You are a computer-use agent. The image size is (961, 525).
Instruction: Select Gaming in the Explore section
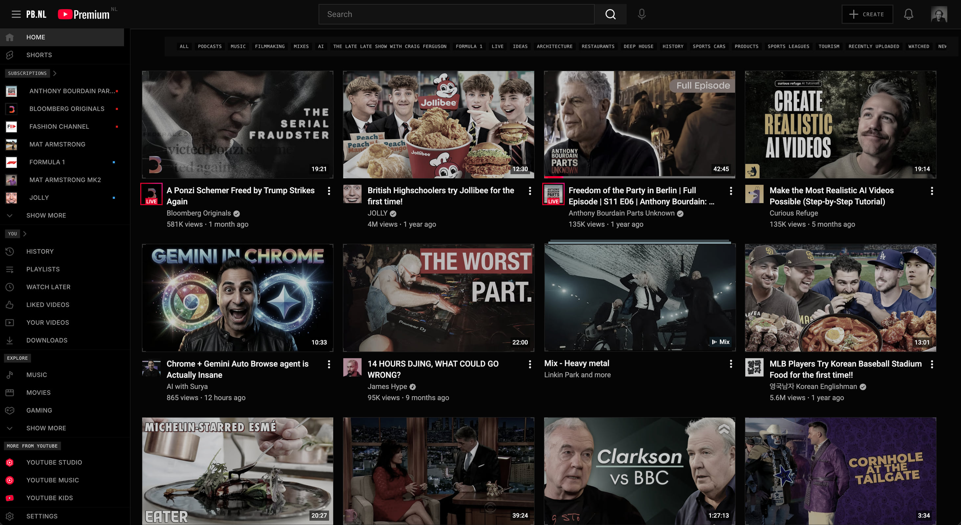(39, 410)
